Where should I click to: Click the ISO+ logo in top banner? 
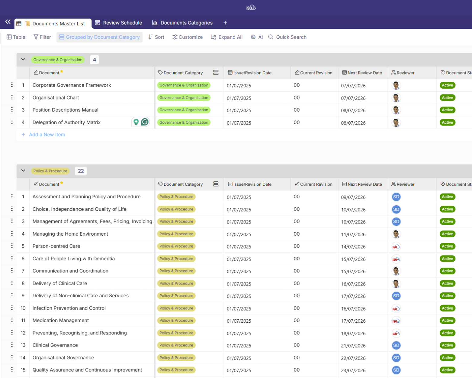pos(251,8)
